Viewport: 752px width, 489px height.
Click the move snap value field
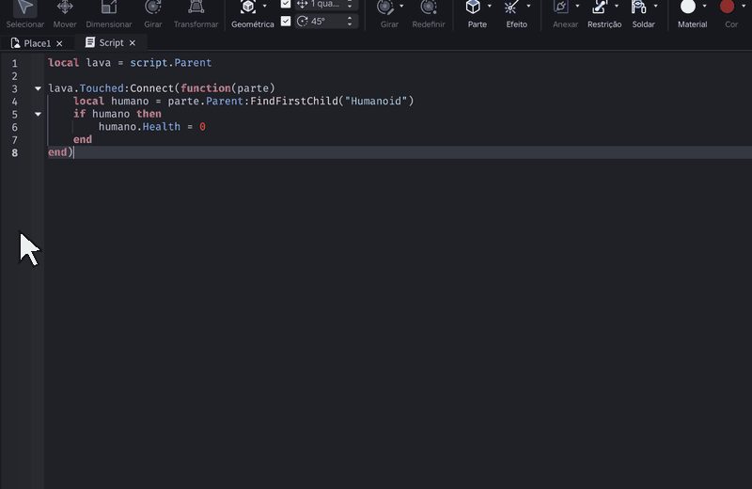(x=326, y=5)
